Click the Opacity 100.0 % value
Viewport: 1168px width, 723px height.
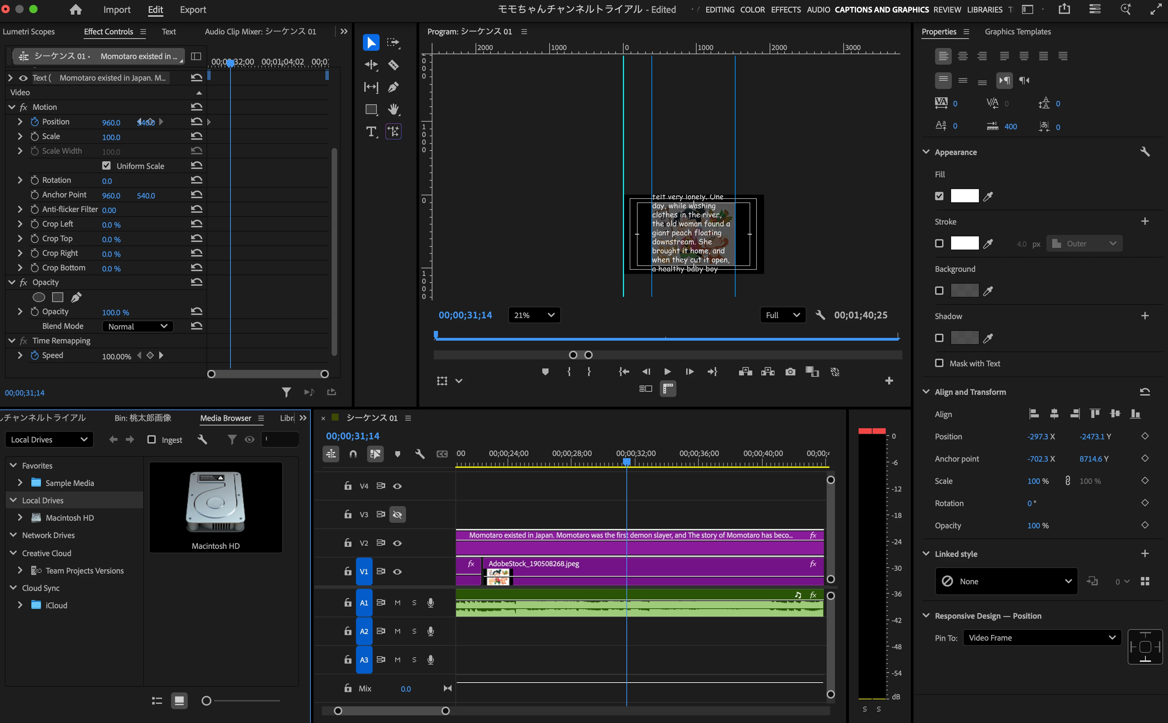115,312
